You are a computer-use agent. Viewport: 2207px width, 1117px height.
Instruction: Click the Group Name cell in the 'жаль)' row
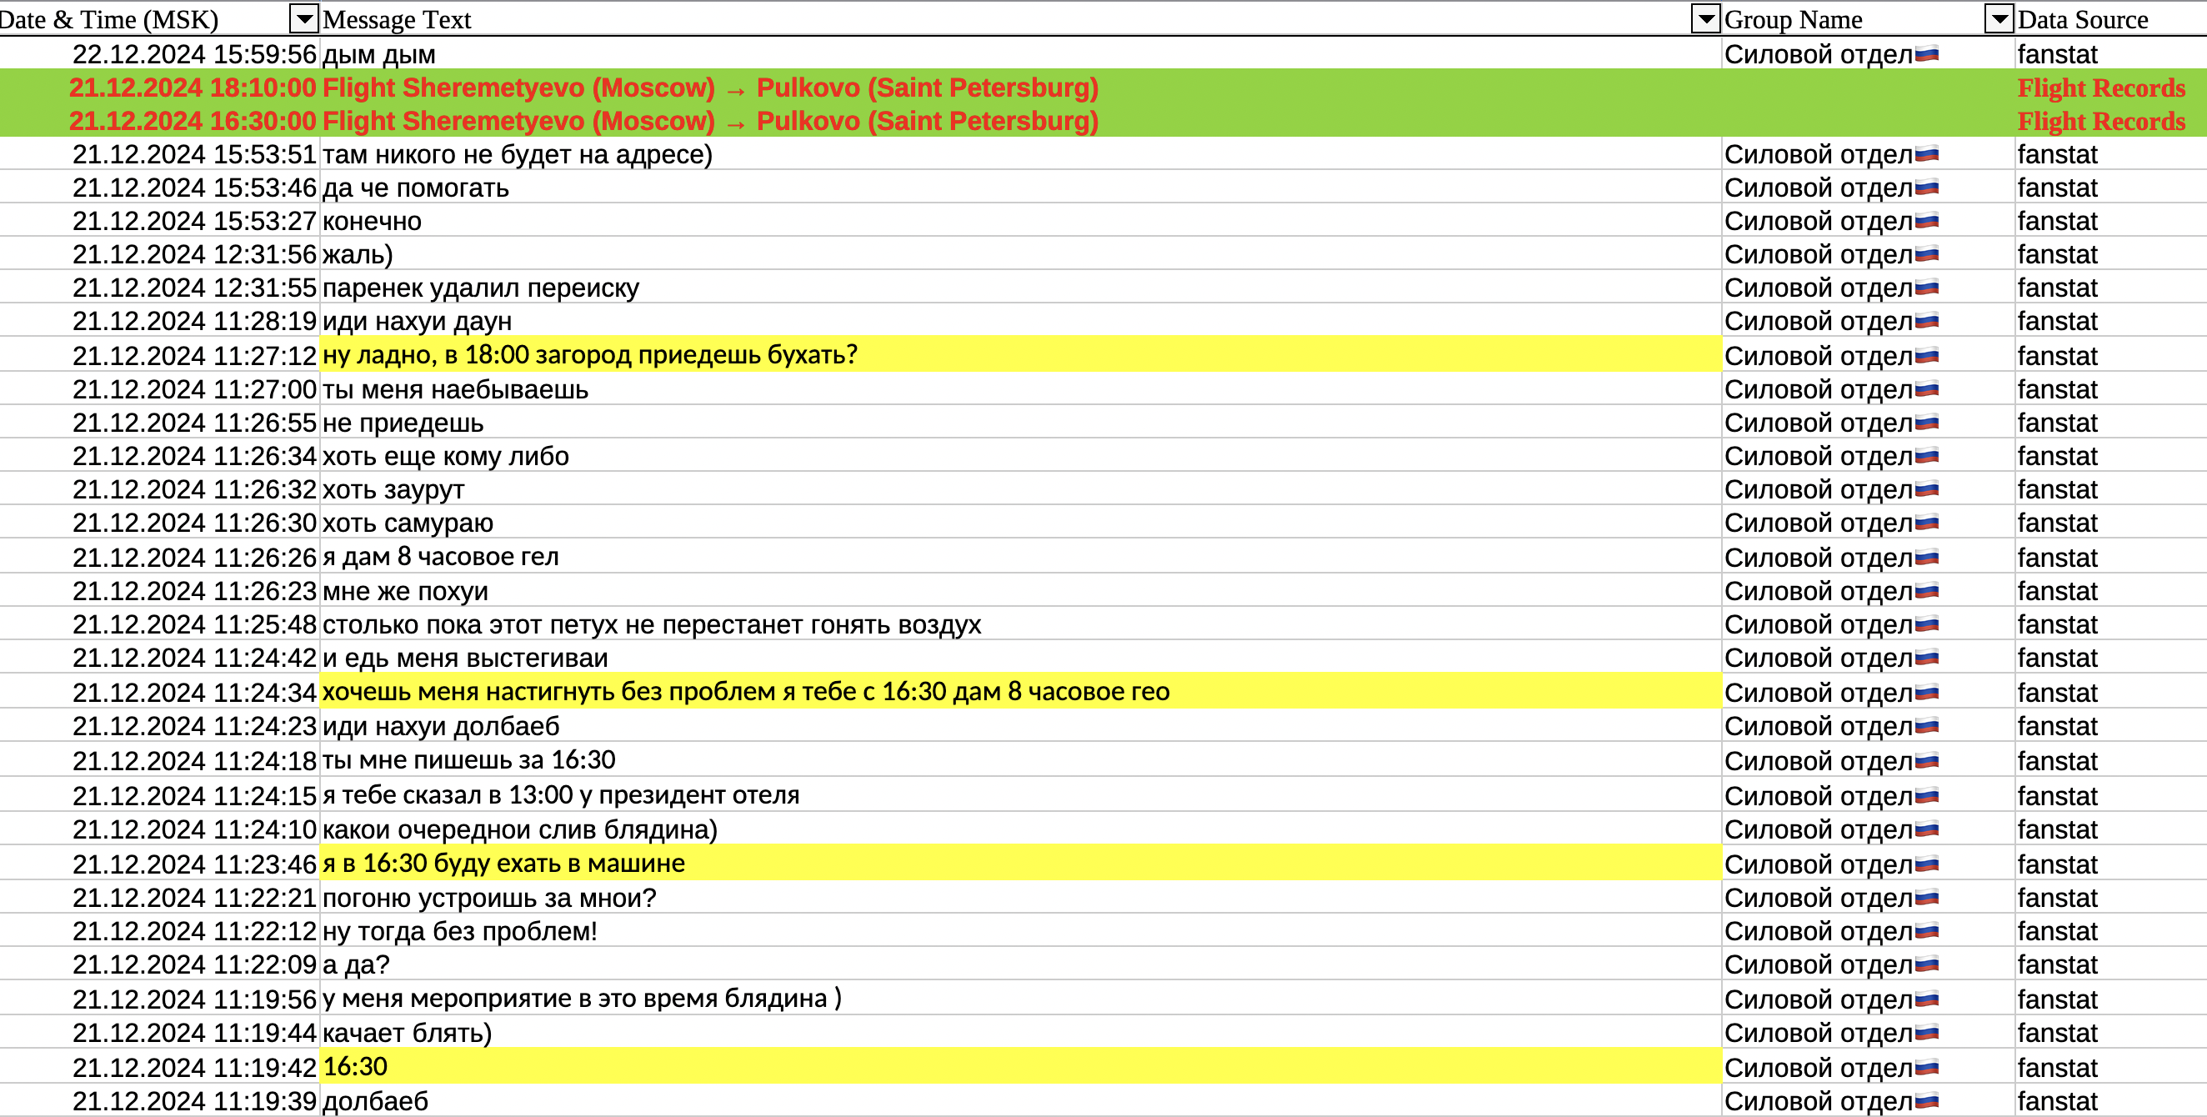1818,254
